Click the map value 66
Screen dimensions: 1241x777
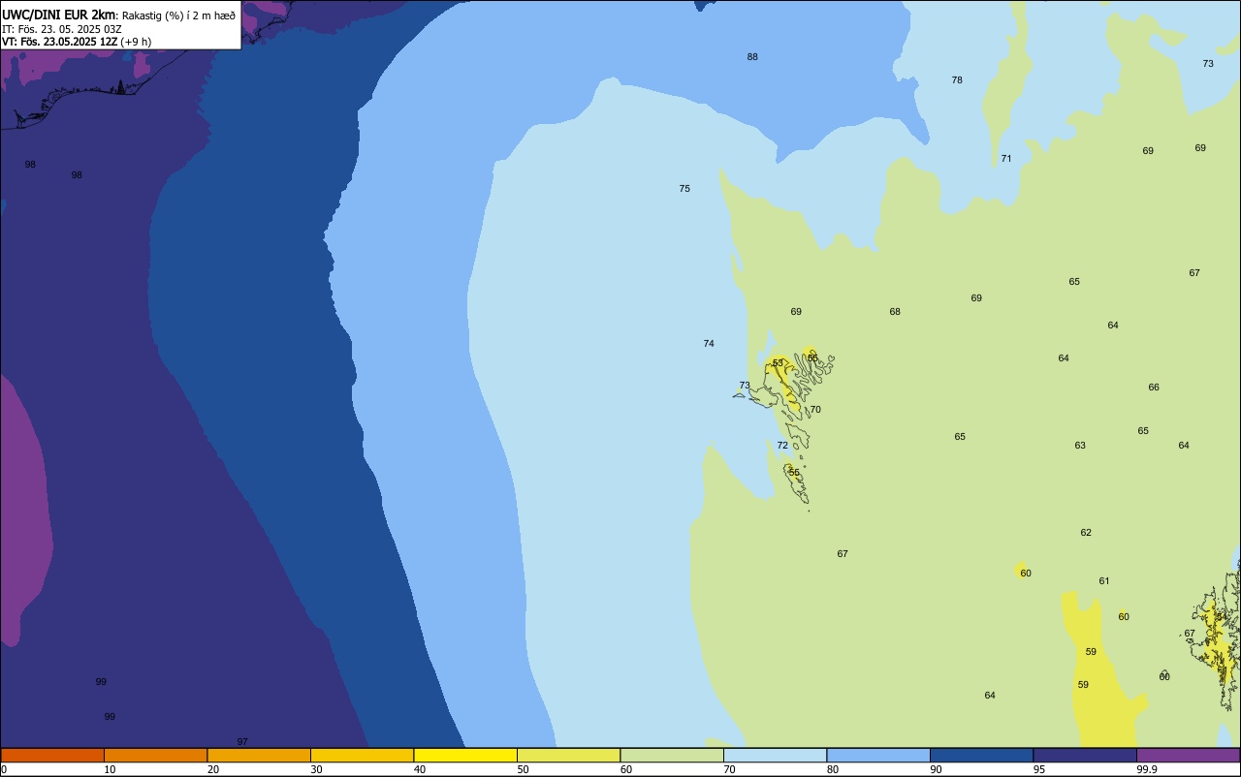1154,388
